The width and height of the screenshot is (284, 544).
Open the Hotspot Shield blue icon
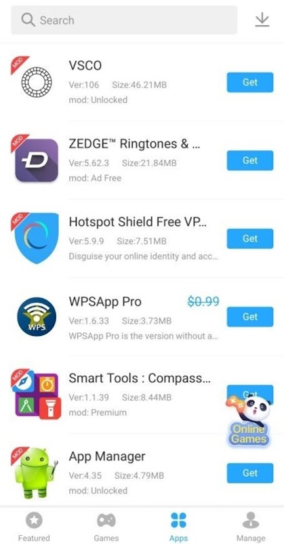tap(37, 239)
